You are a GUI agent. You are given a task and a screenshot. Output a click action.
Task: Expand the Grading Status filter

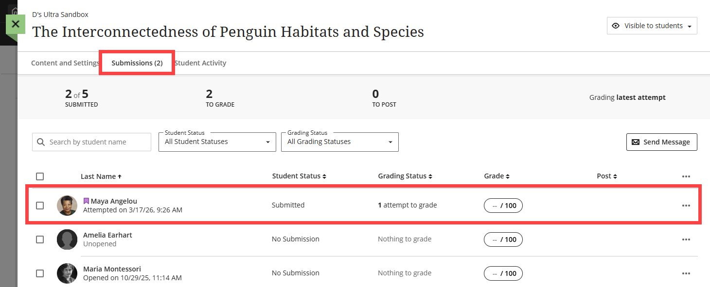tap(339, 142)
